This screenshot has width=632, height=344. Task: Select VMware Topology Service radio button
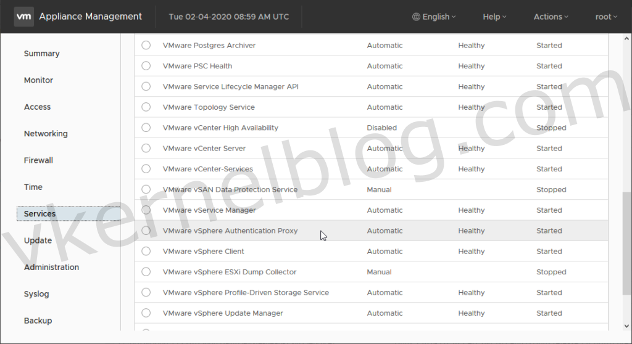click(146, 107)
